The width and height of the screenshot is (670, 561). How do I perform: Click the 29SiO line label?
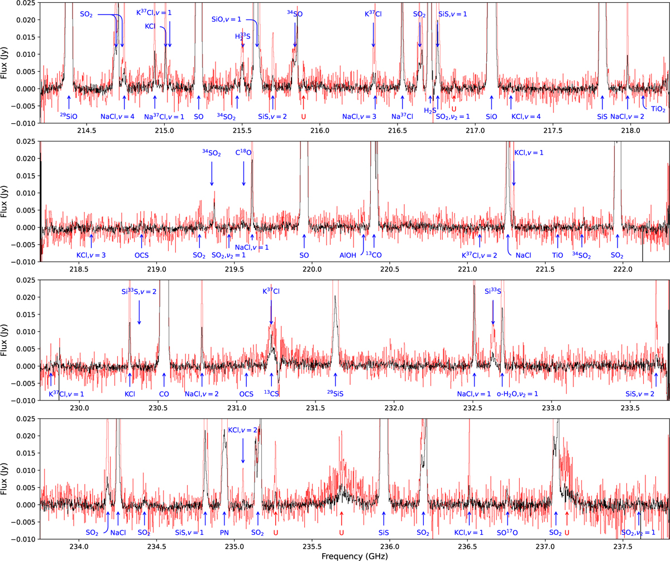69,116
